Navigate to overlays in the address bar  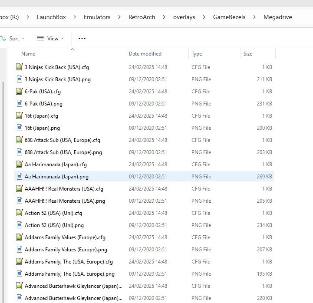pos(184,17)
